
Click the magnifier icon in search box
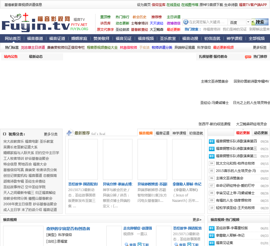(186, 22)
